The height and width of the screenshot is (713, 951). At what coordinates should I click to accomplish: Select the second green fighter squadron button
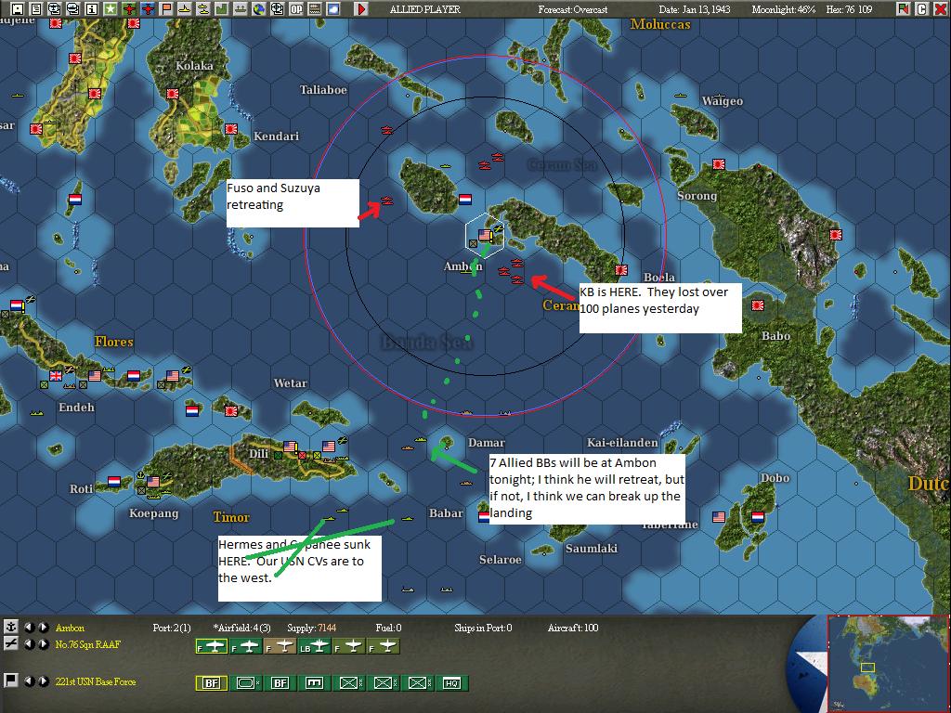(246, 646)
